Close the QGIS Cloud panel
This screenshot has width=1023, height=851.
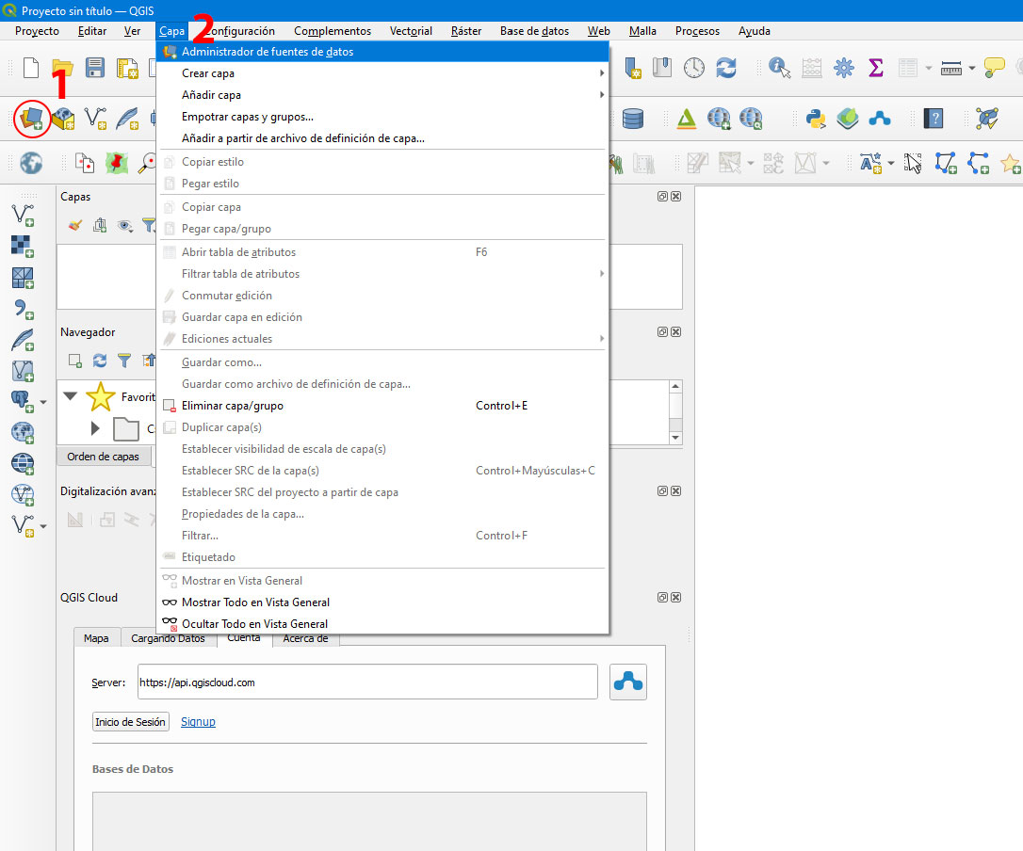point(676,598)
